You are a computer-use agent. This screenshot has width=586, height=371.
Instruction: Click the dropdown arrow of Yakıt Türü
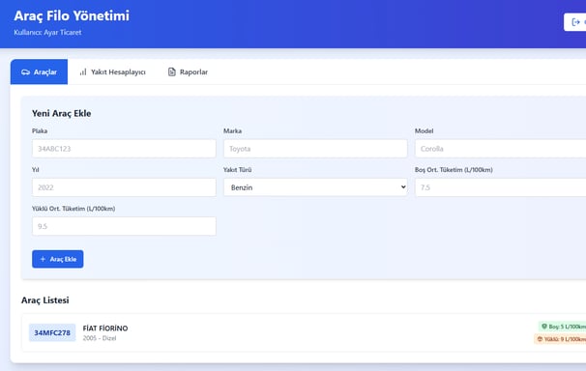pyautogui.click(x=403, y=187)
